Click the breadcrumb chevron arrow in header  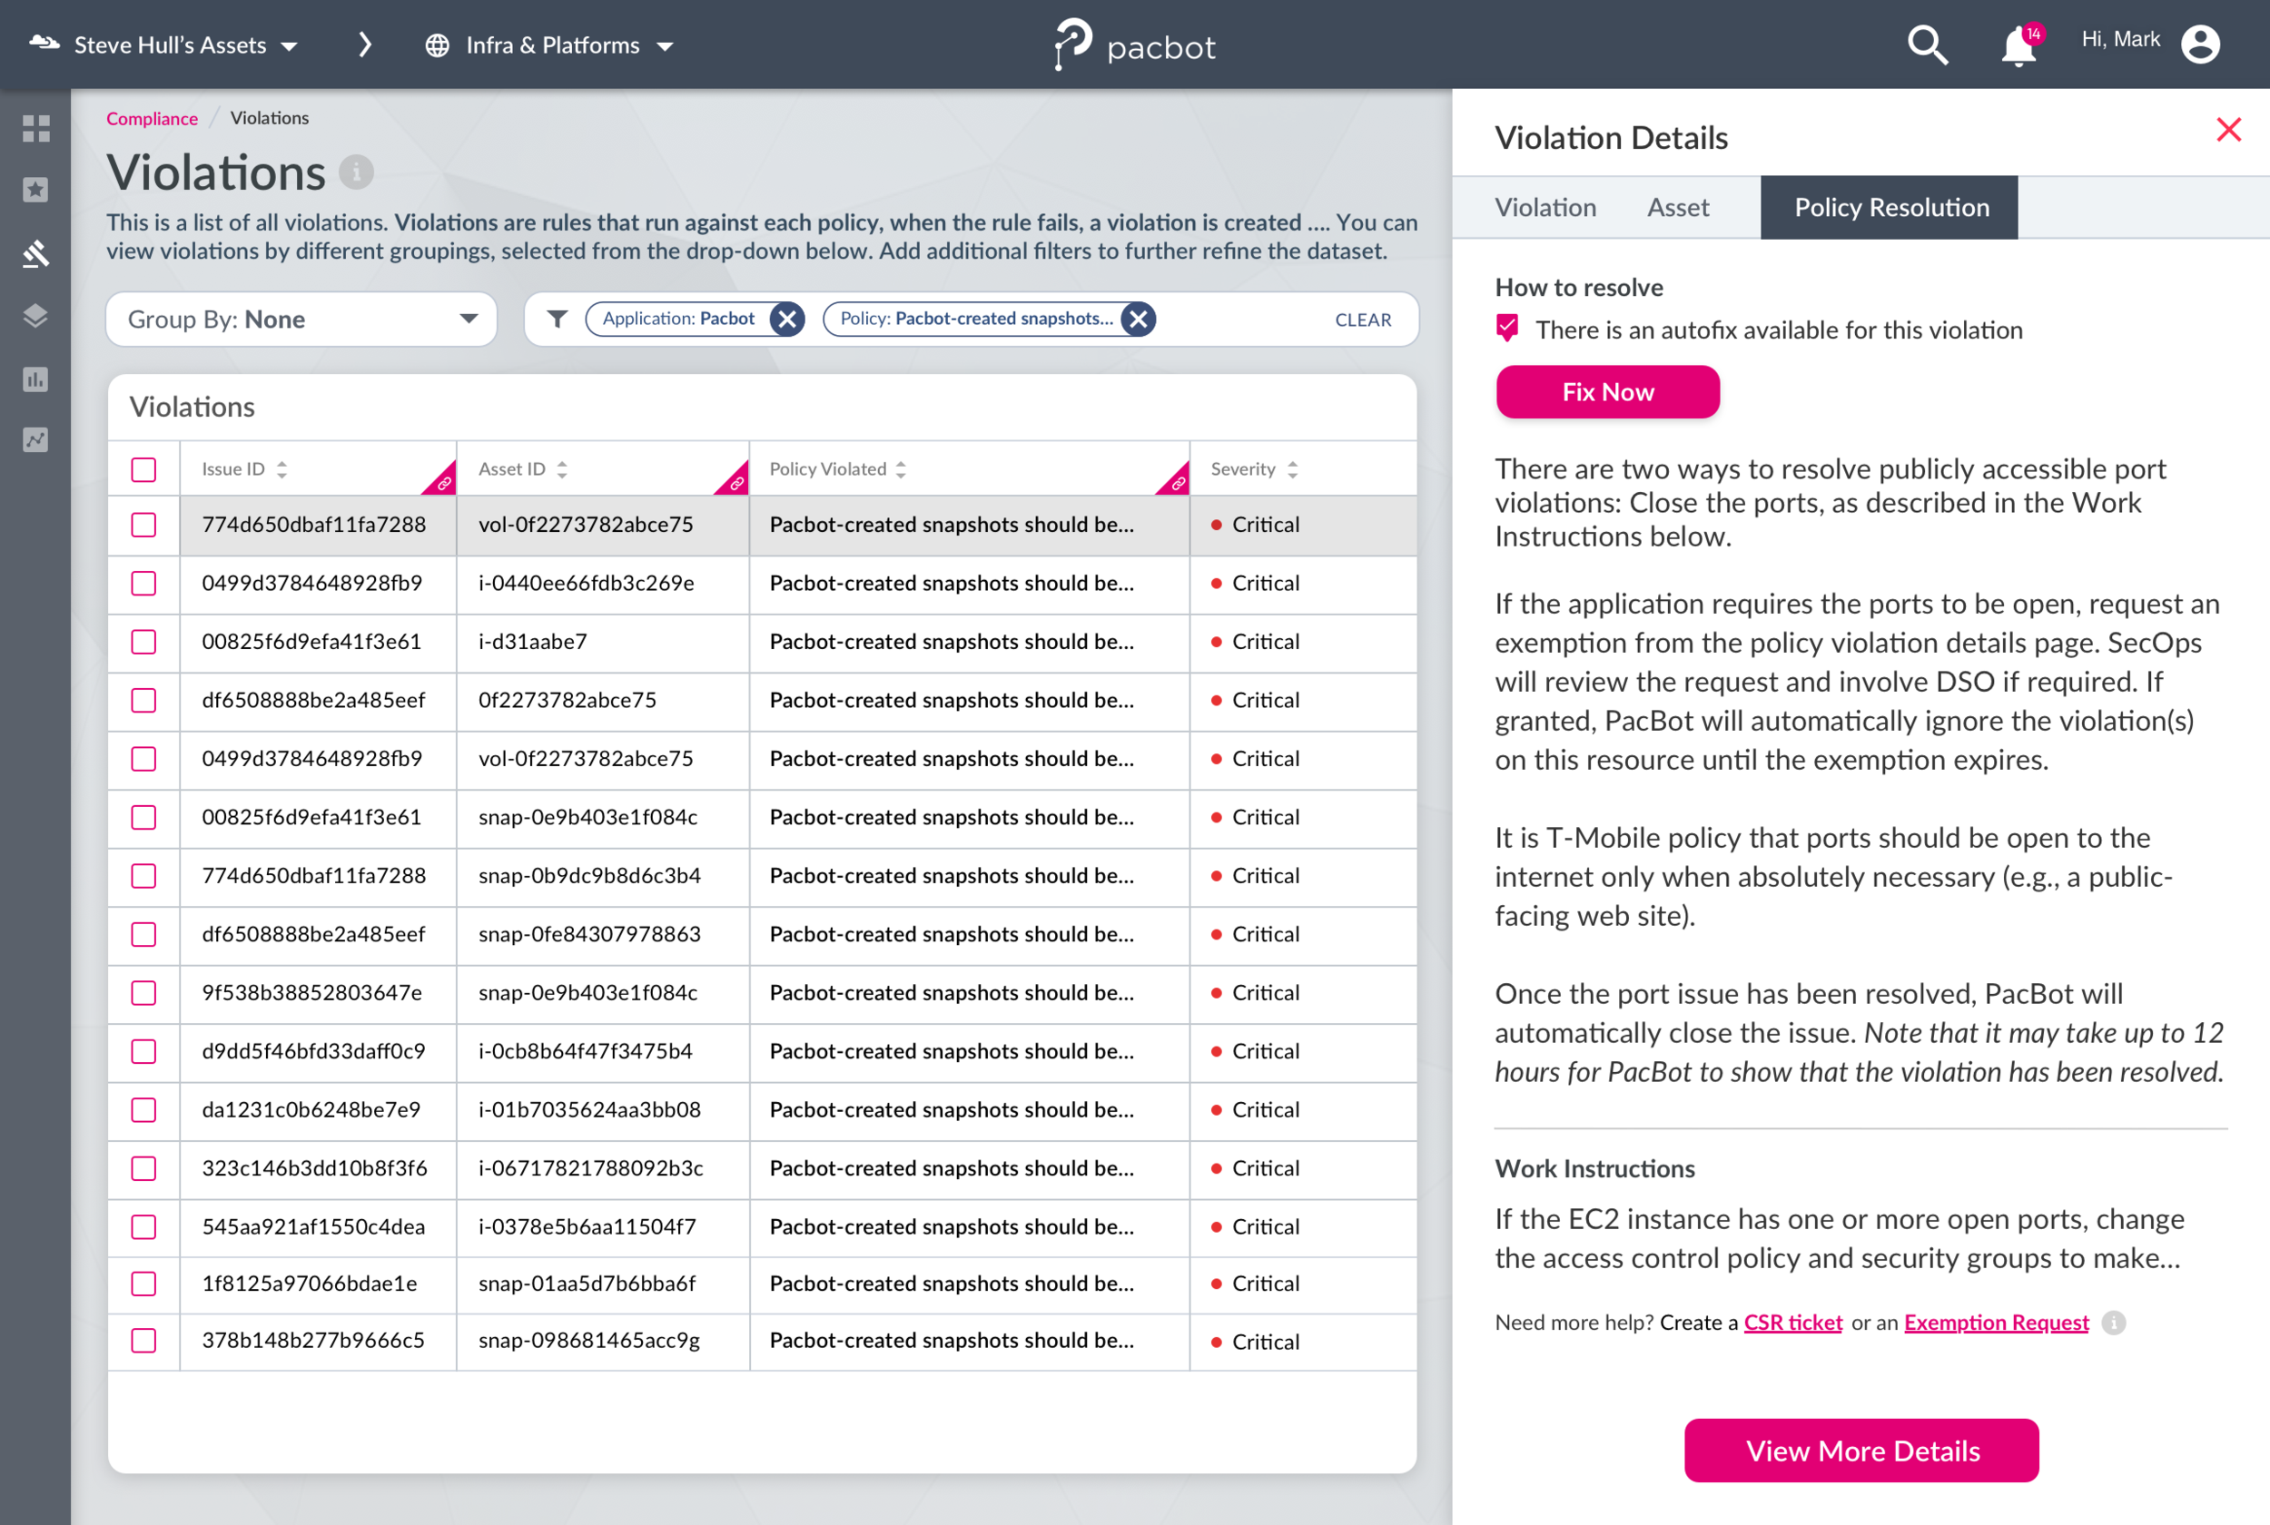point(365,44)
